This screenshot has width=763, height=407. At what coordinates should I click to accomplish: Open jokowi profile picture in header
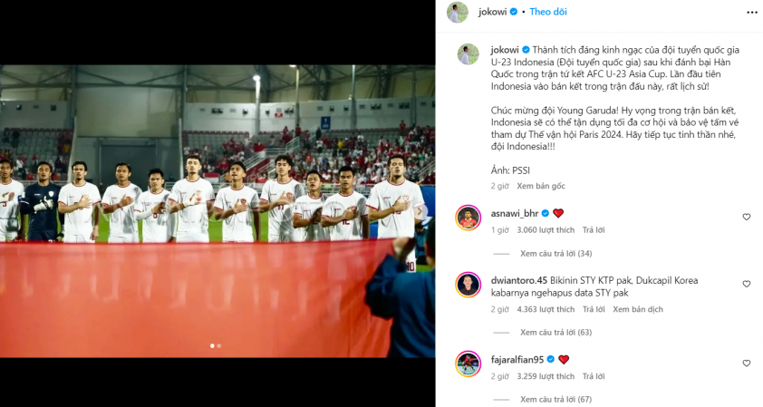[458, 12]
